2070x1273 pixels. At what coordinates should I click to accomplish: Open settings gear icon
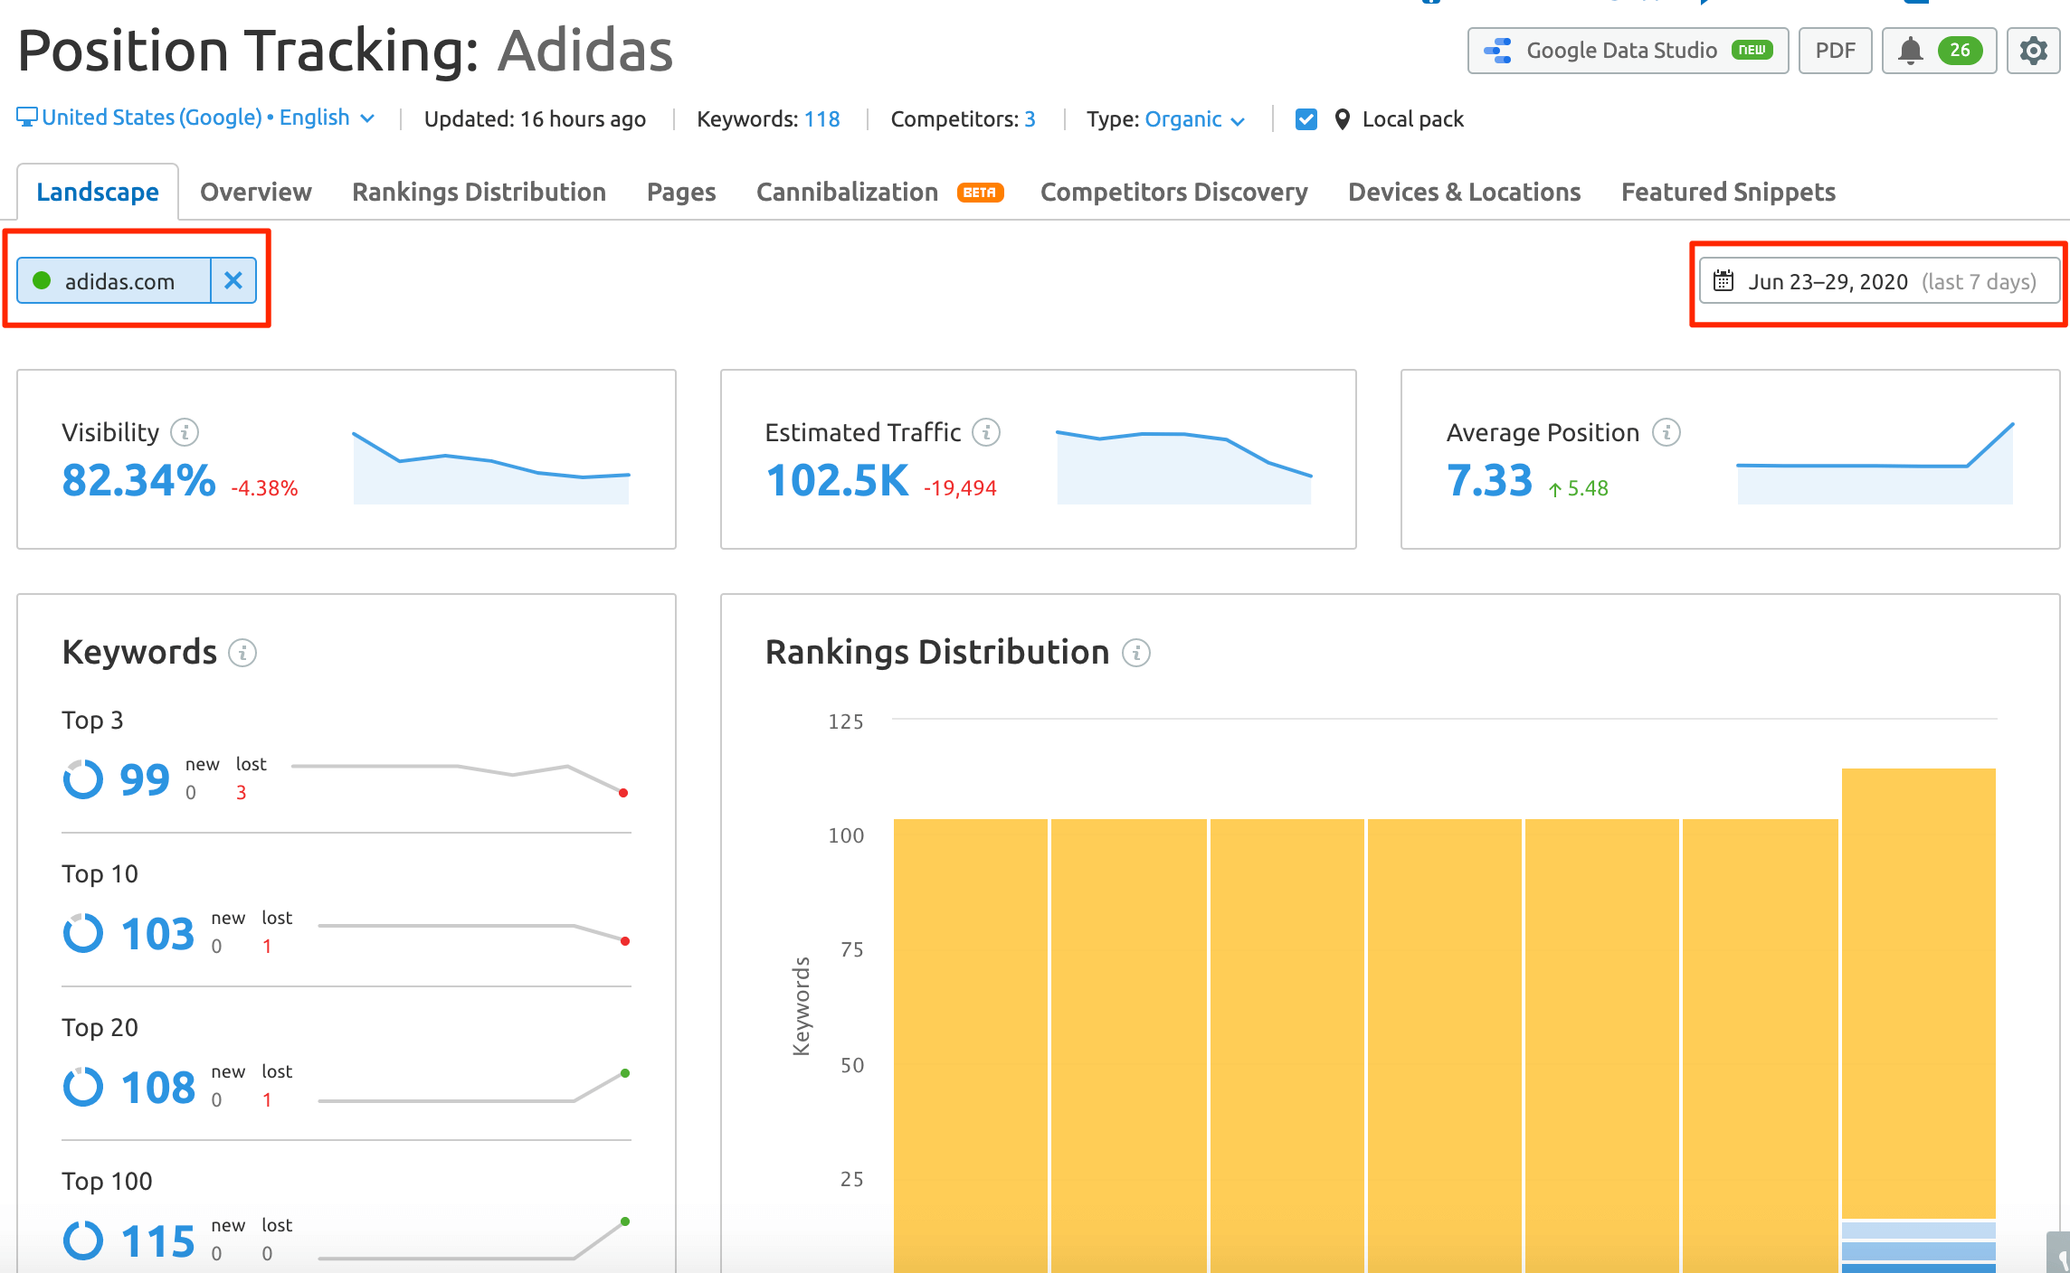pyautogui.click(x=2033, y=51)
